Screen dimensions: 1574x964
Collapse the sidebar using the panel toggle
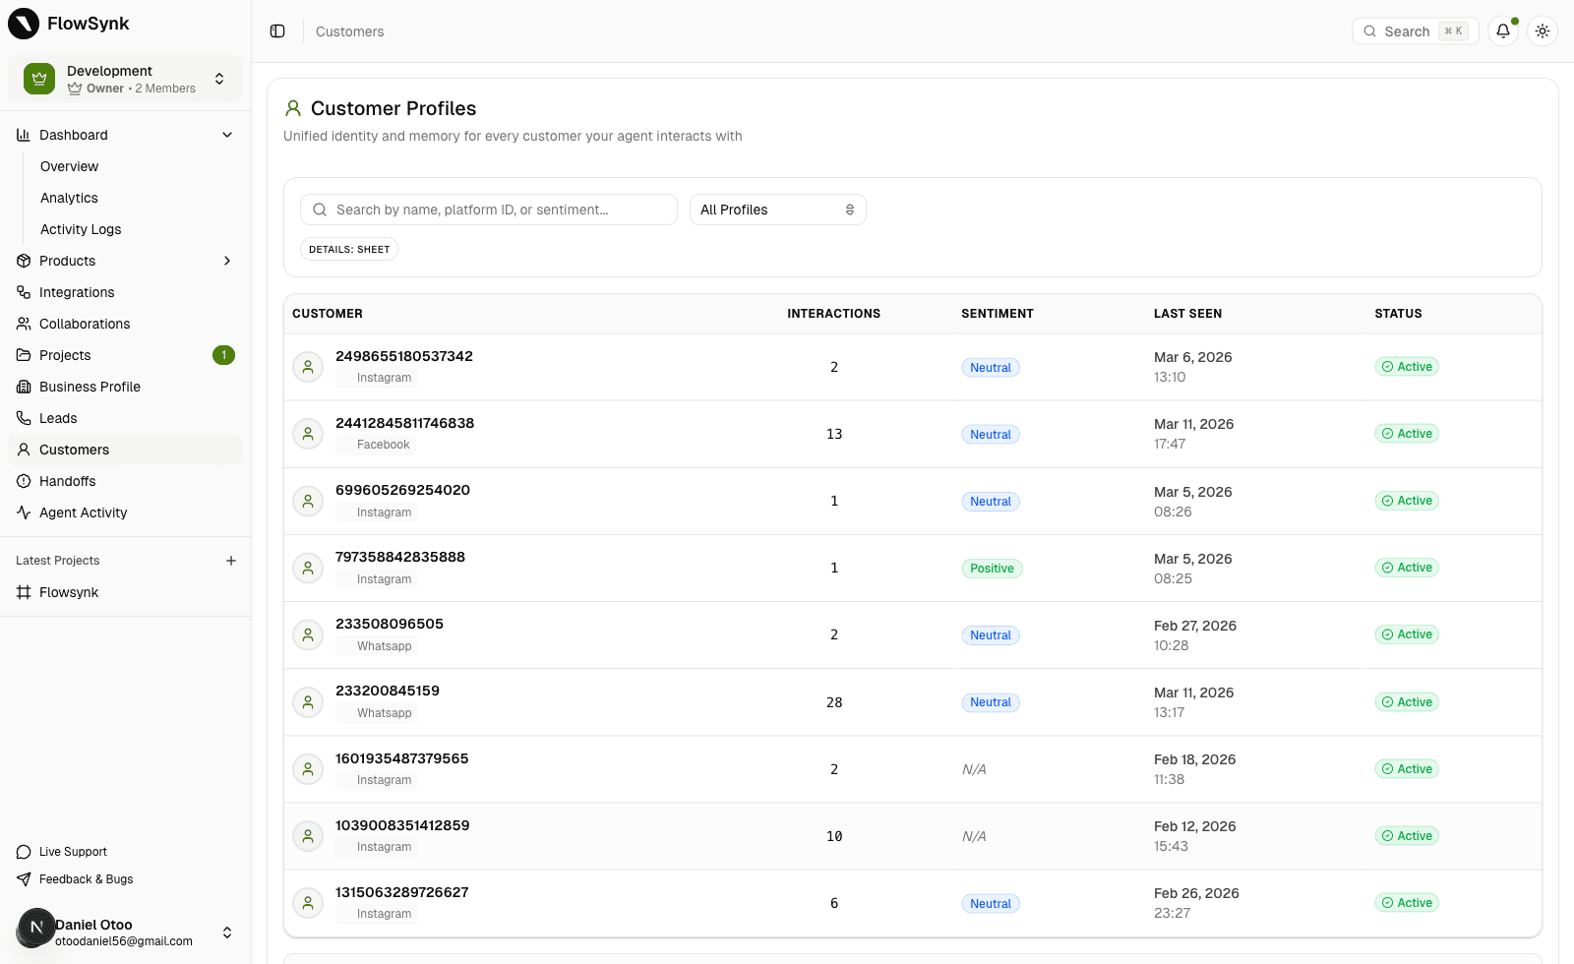[x=276, y=30]
